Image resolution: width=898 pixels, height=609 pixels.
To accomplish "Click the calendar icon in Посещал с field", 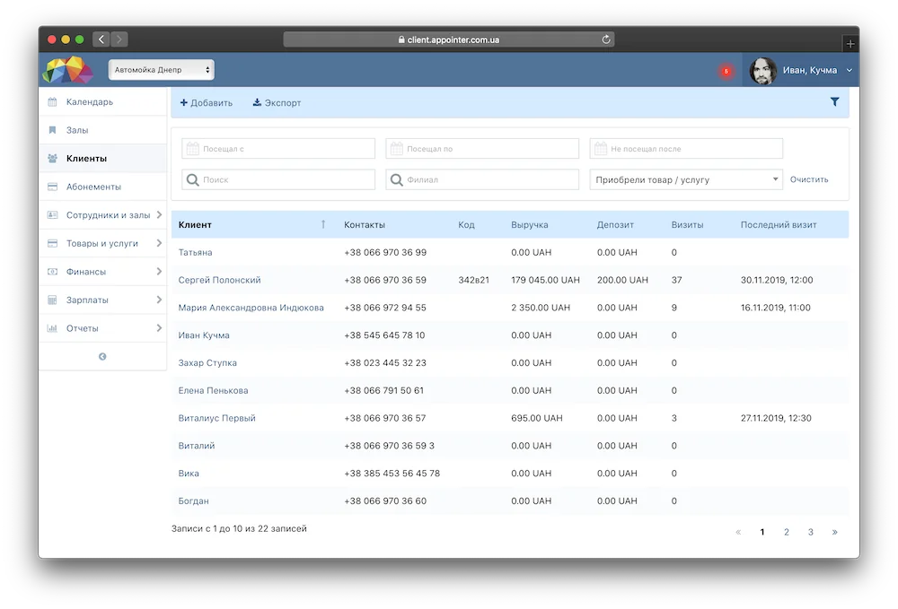I will coord(192,149).
